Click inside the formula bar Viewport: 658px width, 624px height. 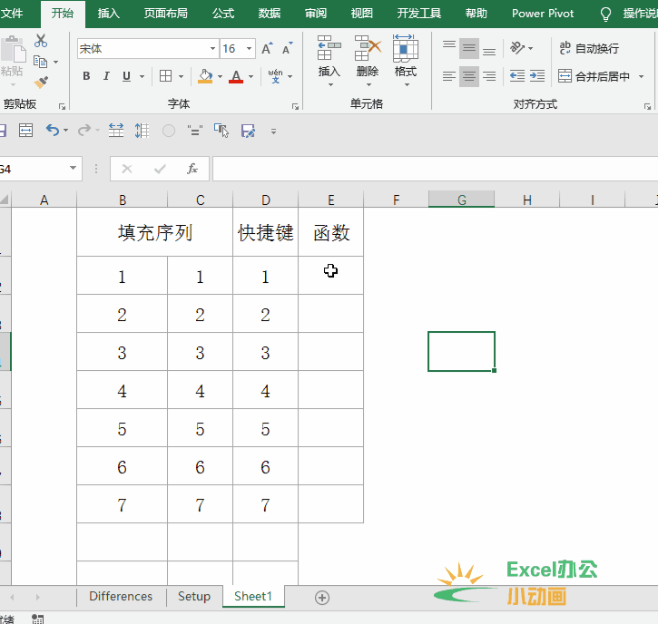click(435, 169)
